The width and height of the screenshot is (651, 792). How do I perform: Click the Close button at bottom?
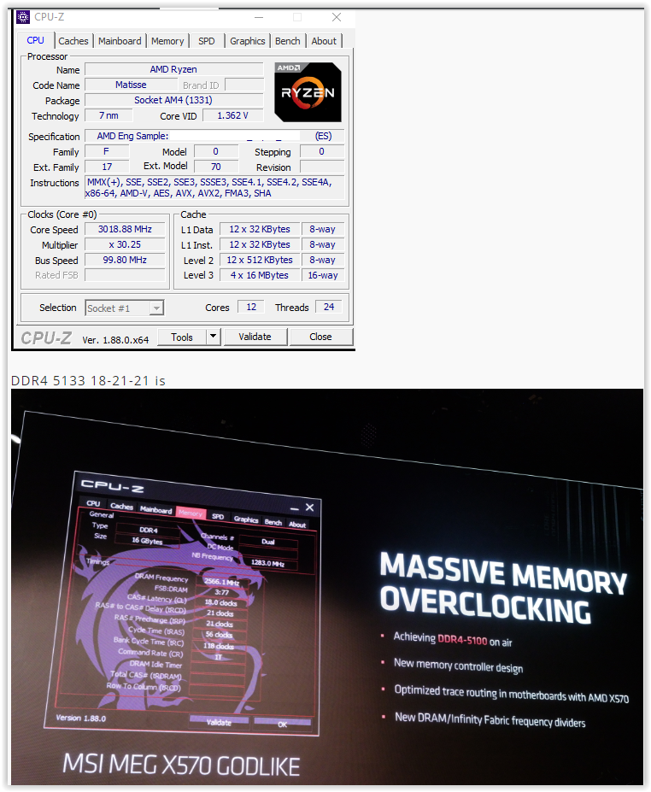click(320, 337)
